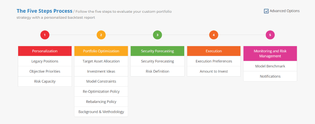Go to Target Asset Allocation

click(x=101, y=61)
